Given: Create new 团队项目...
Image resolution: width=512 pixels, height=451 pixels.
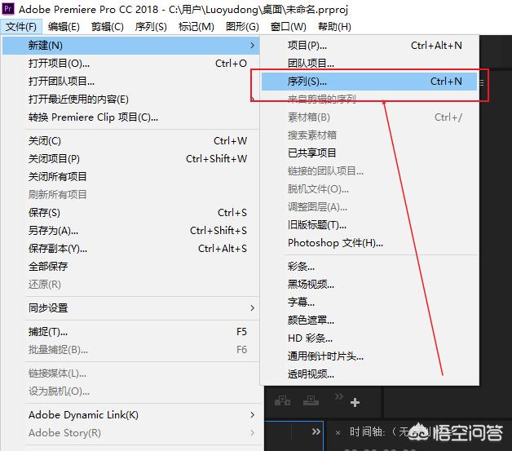Looking at the screenshot, I should click(x=369, y=64).
